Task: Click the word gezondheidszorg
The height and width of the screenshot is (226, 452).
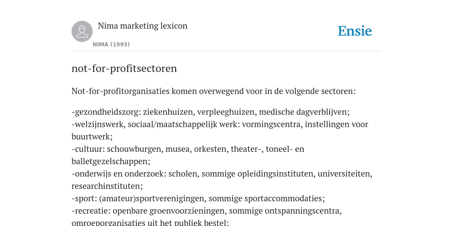Action: [x=106, y=112]
